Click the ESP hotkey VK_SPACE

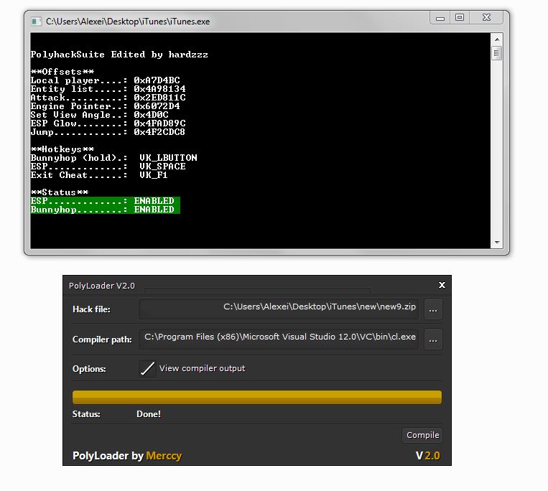point(163,167)
